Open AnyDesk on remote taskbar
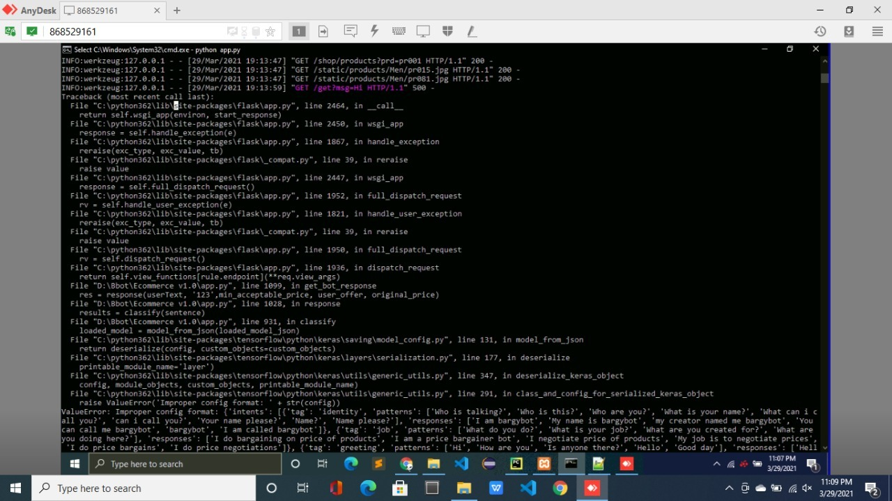 [x=626, y=464]
